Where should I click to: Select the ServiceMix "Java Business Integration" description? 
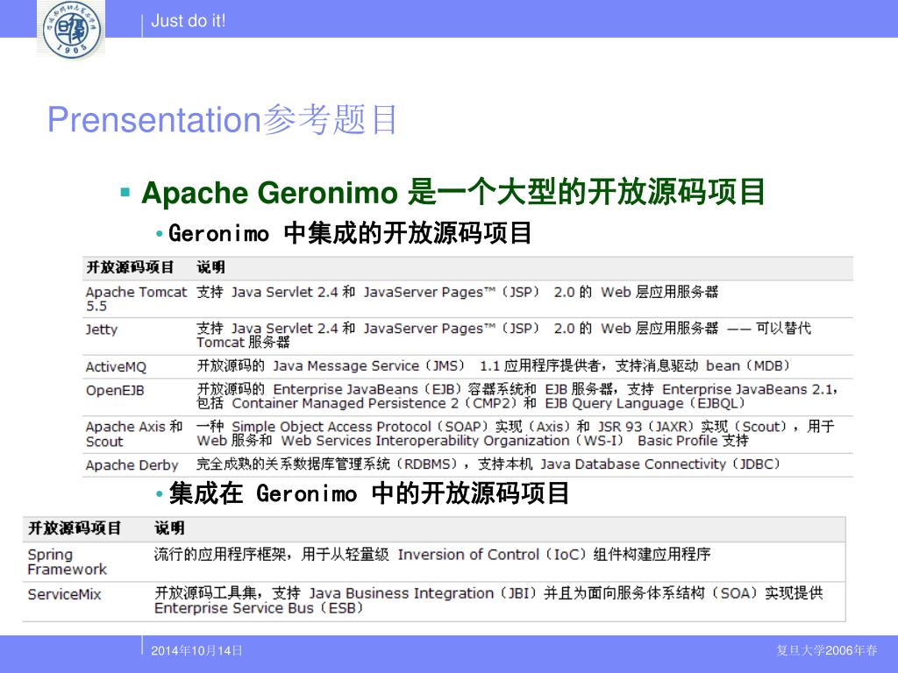pyautogui.click(x=488, y=599)
